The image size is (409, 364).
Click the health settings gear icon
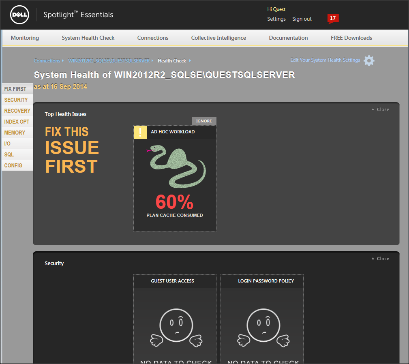point(369,60)
